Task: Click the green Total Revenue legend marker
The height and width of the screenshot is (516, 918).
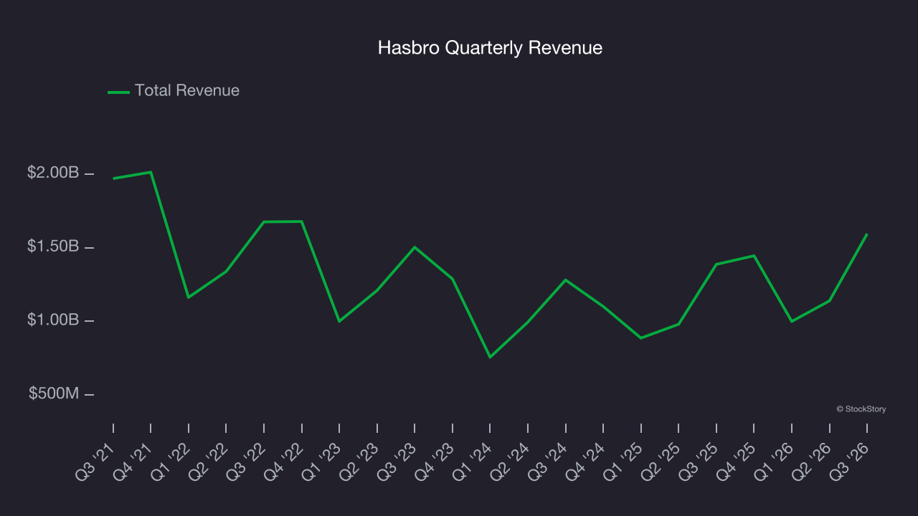Action: (x=118, y=92)
